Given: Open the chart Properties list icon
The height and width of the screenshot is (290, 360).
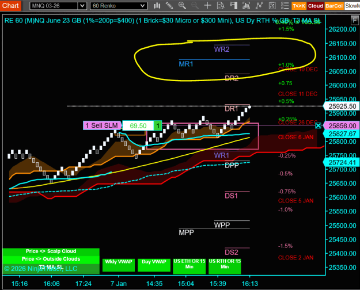Looking at the screenshot, I should pyautogui.click(x=285, y=6).
